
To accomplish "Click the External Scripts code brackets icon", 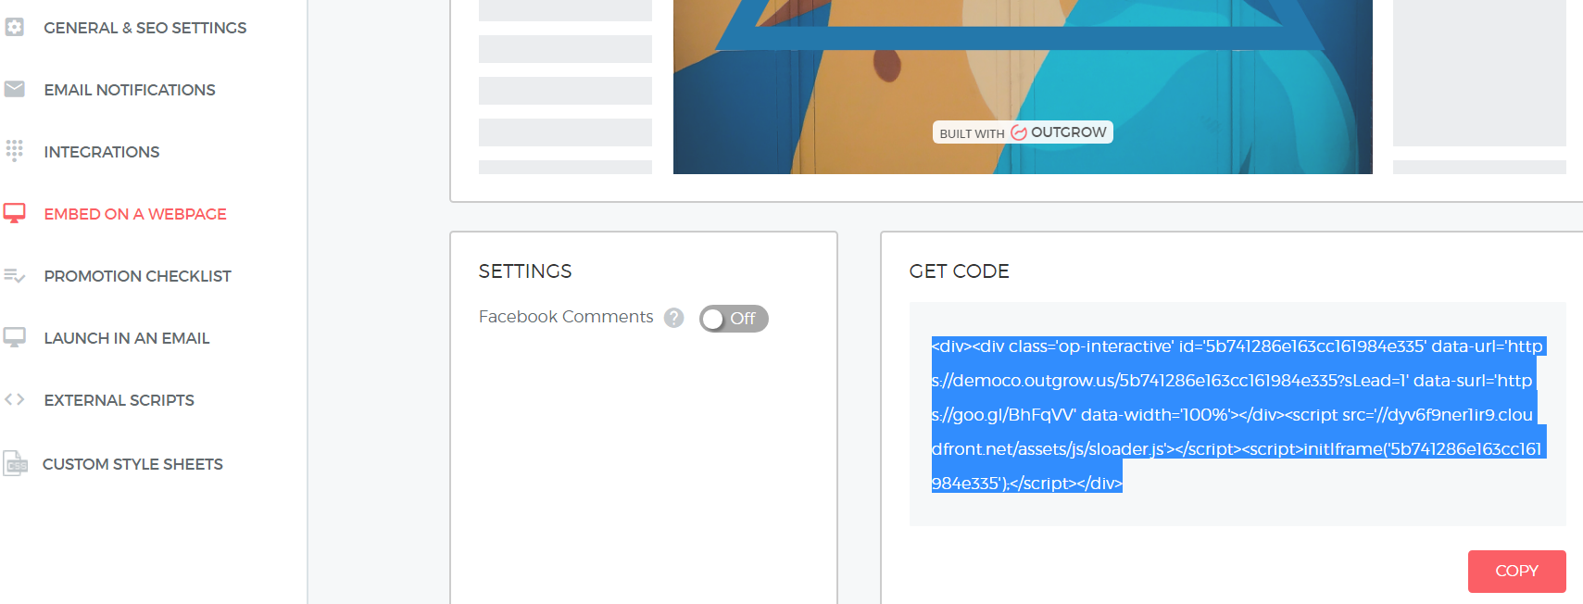I will [14, 399].
